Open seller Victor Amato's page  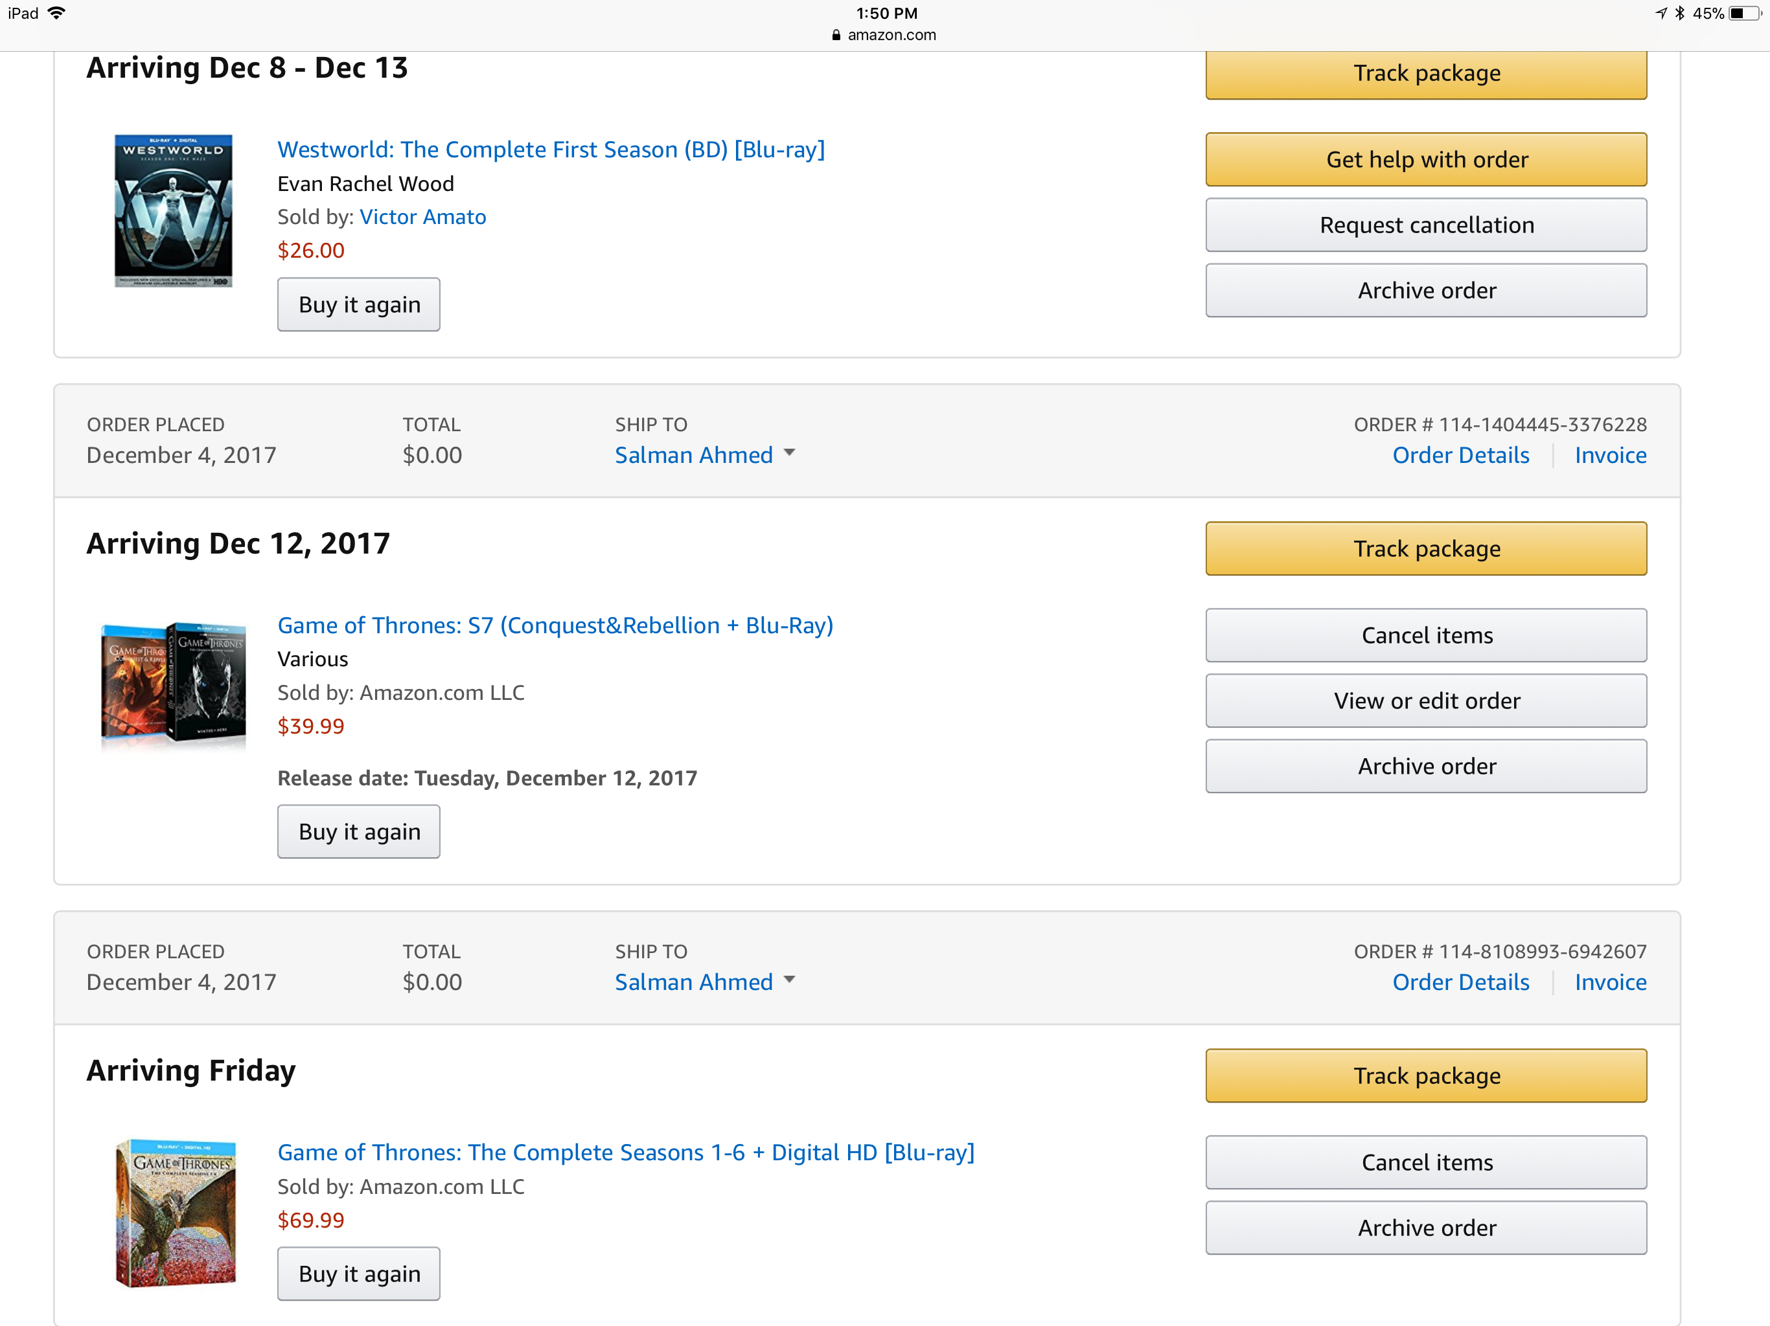422,217
